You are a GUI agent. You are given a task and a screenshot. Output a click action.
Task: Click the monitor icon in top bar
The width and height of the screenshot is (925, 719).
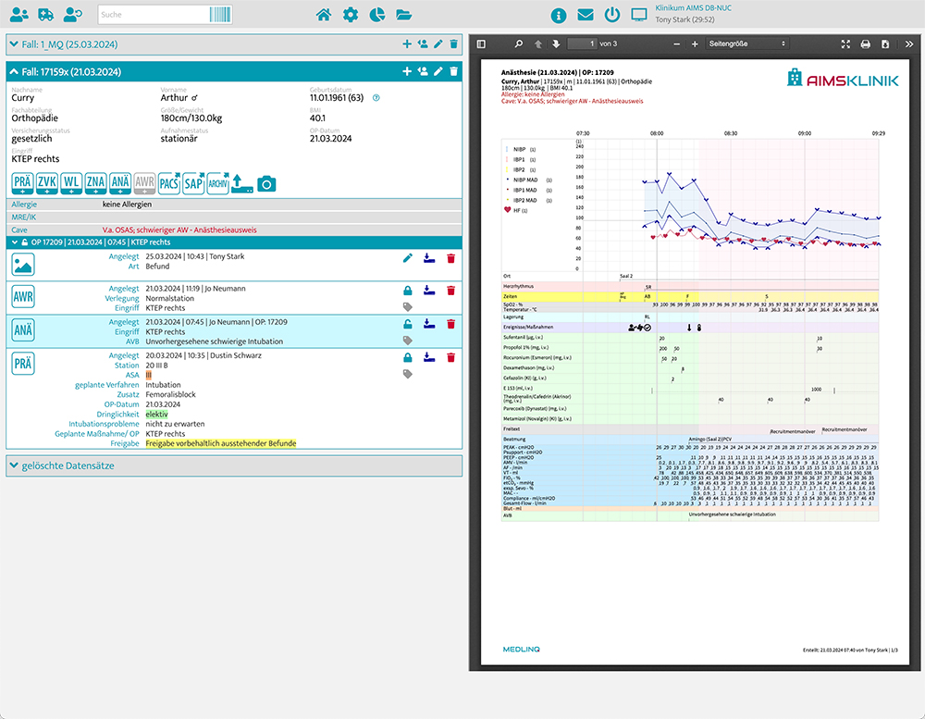tap(639, 15)
